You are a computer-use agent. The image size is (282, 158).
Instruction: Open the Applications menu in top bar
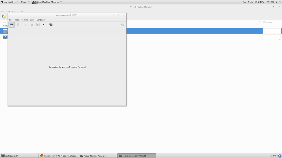(x=10, y=2)
